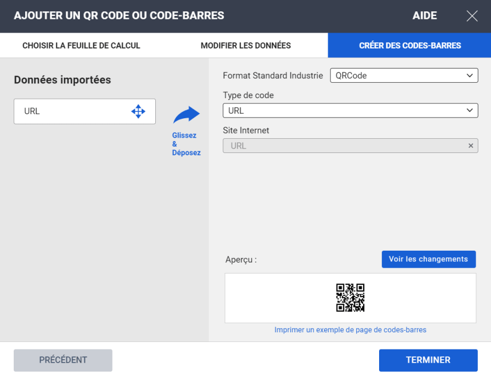The height and width of the screenshot is (378, 491).
Task: Click the blue drag-and-drop arrow icon
Action: point(186,115)
